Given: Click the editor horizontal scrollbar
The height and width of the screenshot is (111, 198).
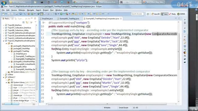Looking at the screenshot, I should coord(107,104).
